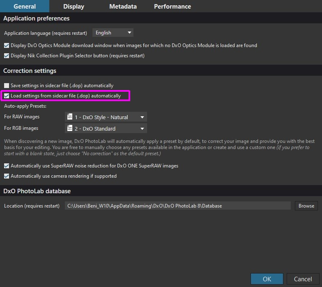This screenshot has height=287, width=322.
Task: Click the preset icon beside DxO Standard
Action: [70, 128]
